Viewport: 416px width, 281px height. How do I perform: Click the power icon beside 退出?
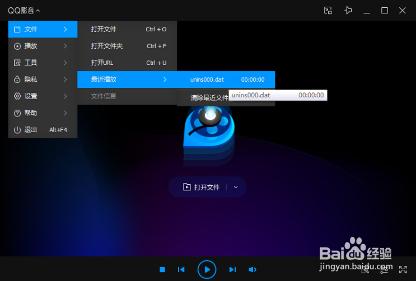17,130
